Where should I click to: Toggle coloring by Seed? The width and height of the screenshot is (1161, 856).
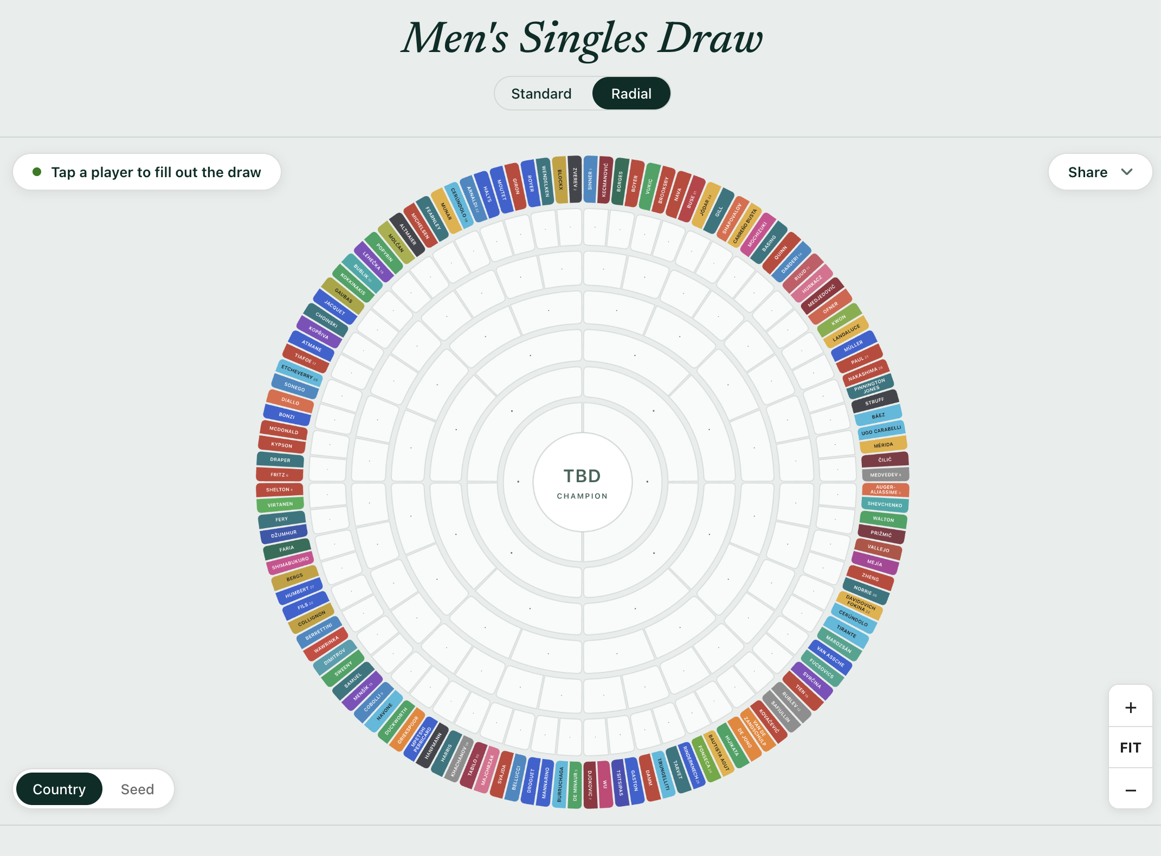(x=137, y=789)
